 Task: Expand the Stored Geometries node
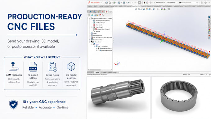coord(89,40)
